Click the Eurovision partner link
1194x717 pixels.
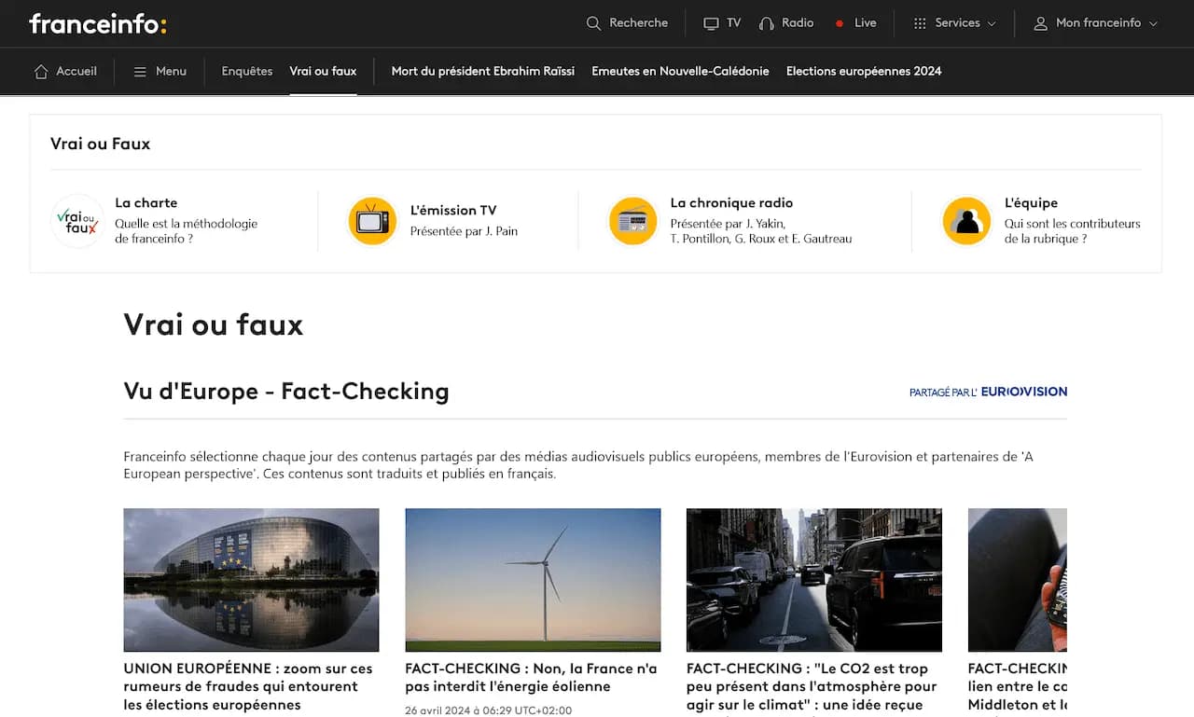click(x=1022, y=392)
